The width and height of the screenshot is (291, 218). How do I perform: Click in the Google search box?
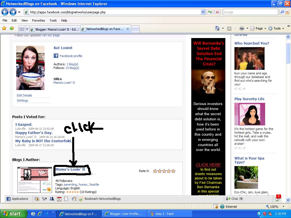250,12
